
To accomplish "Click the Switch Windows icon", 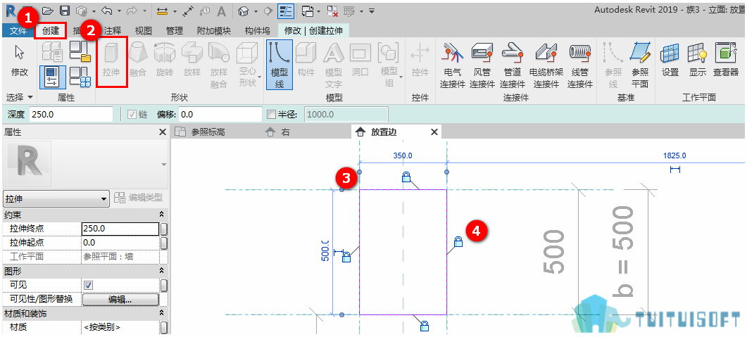I will pyautogui.click(x=307, y=10).
